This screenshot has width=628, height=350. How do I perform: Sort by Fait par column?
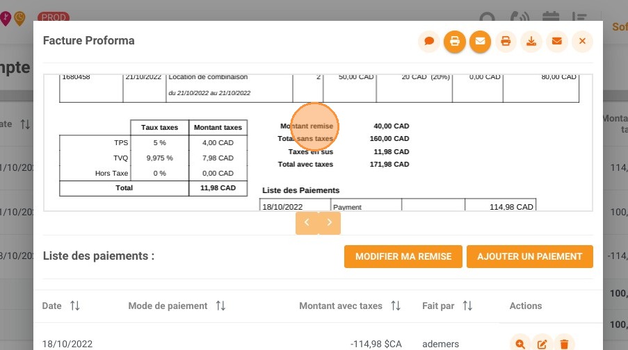click(x=467, y=306)
